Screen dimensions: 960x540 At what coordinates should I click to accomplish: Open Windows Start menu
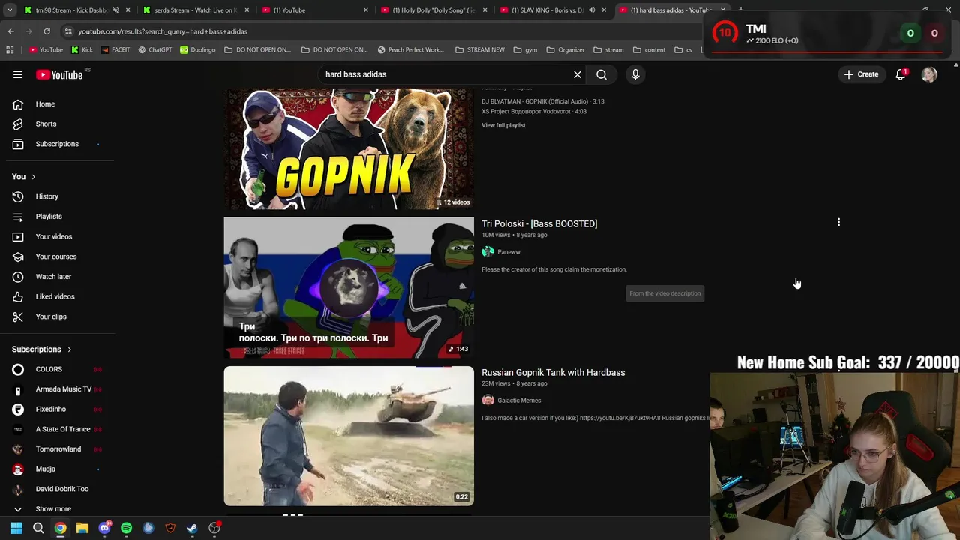[16, 528]
